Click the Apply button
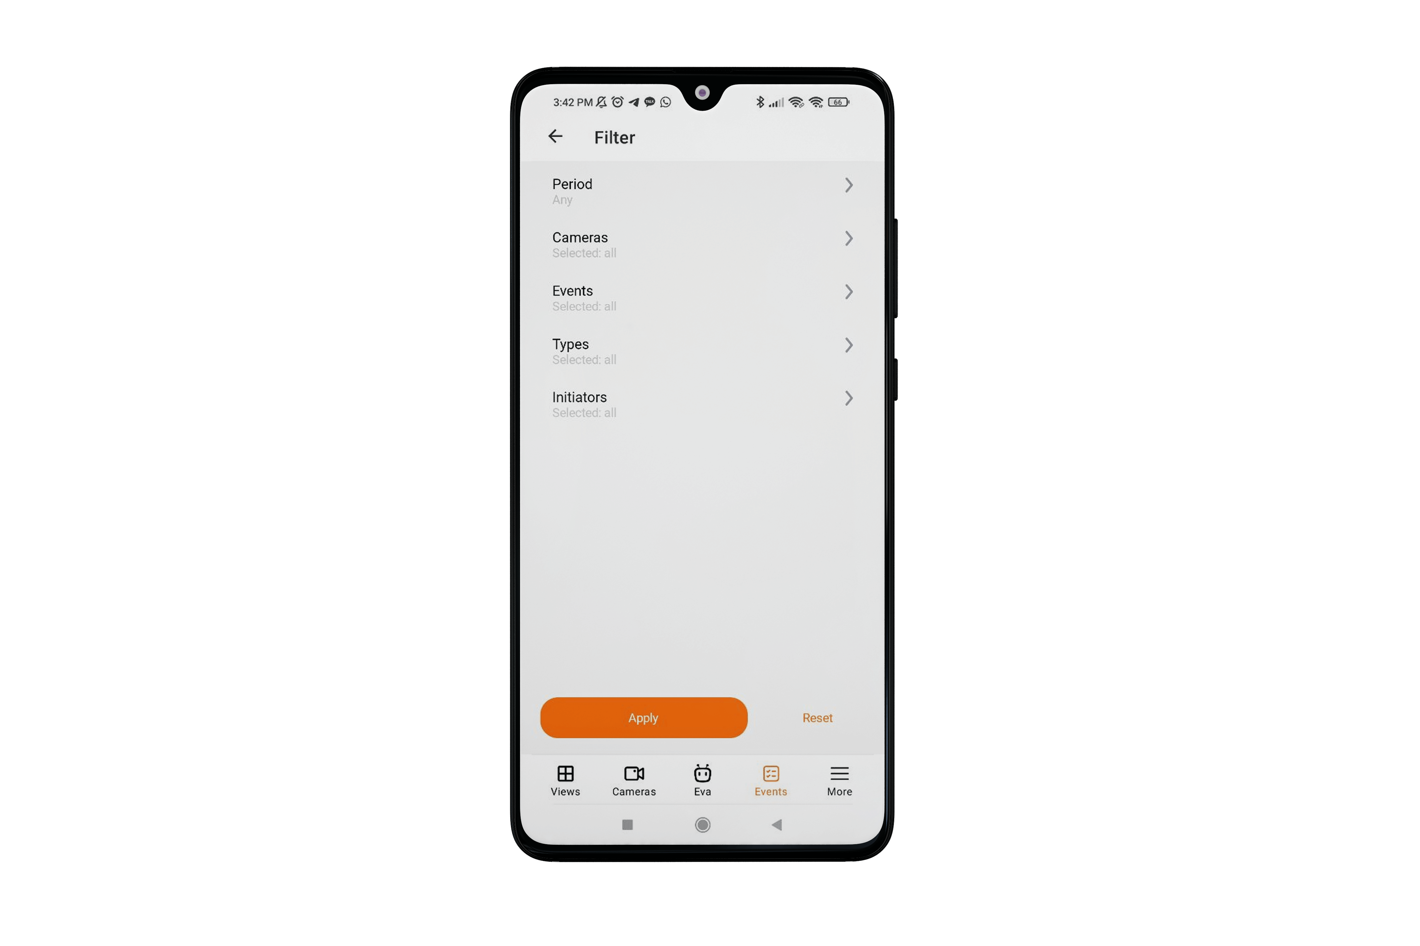This screenshot has height=946, width=1420. pyautogui.click(x=643, y=717)
